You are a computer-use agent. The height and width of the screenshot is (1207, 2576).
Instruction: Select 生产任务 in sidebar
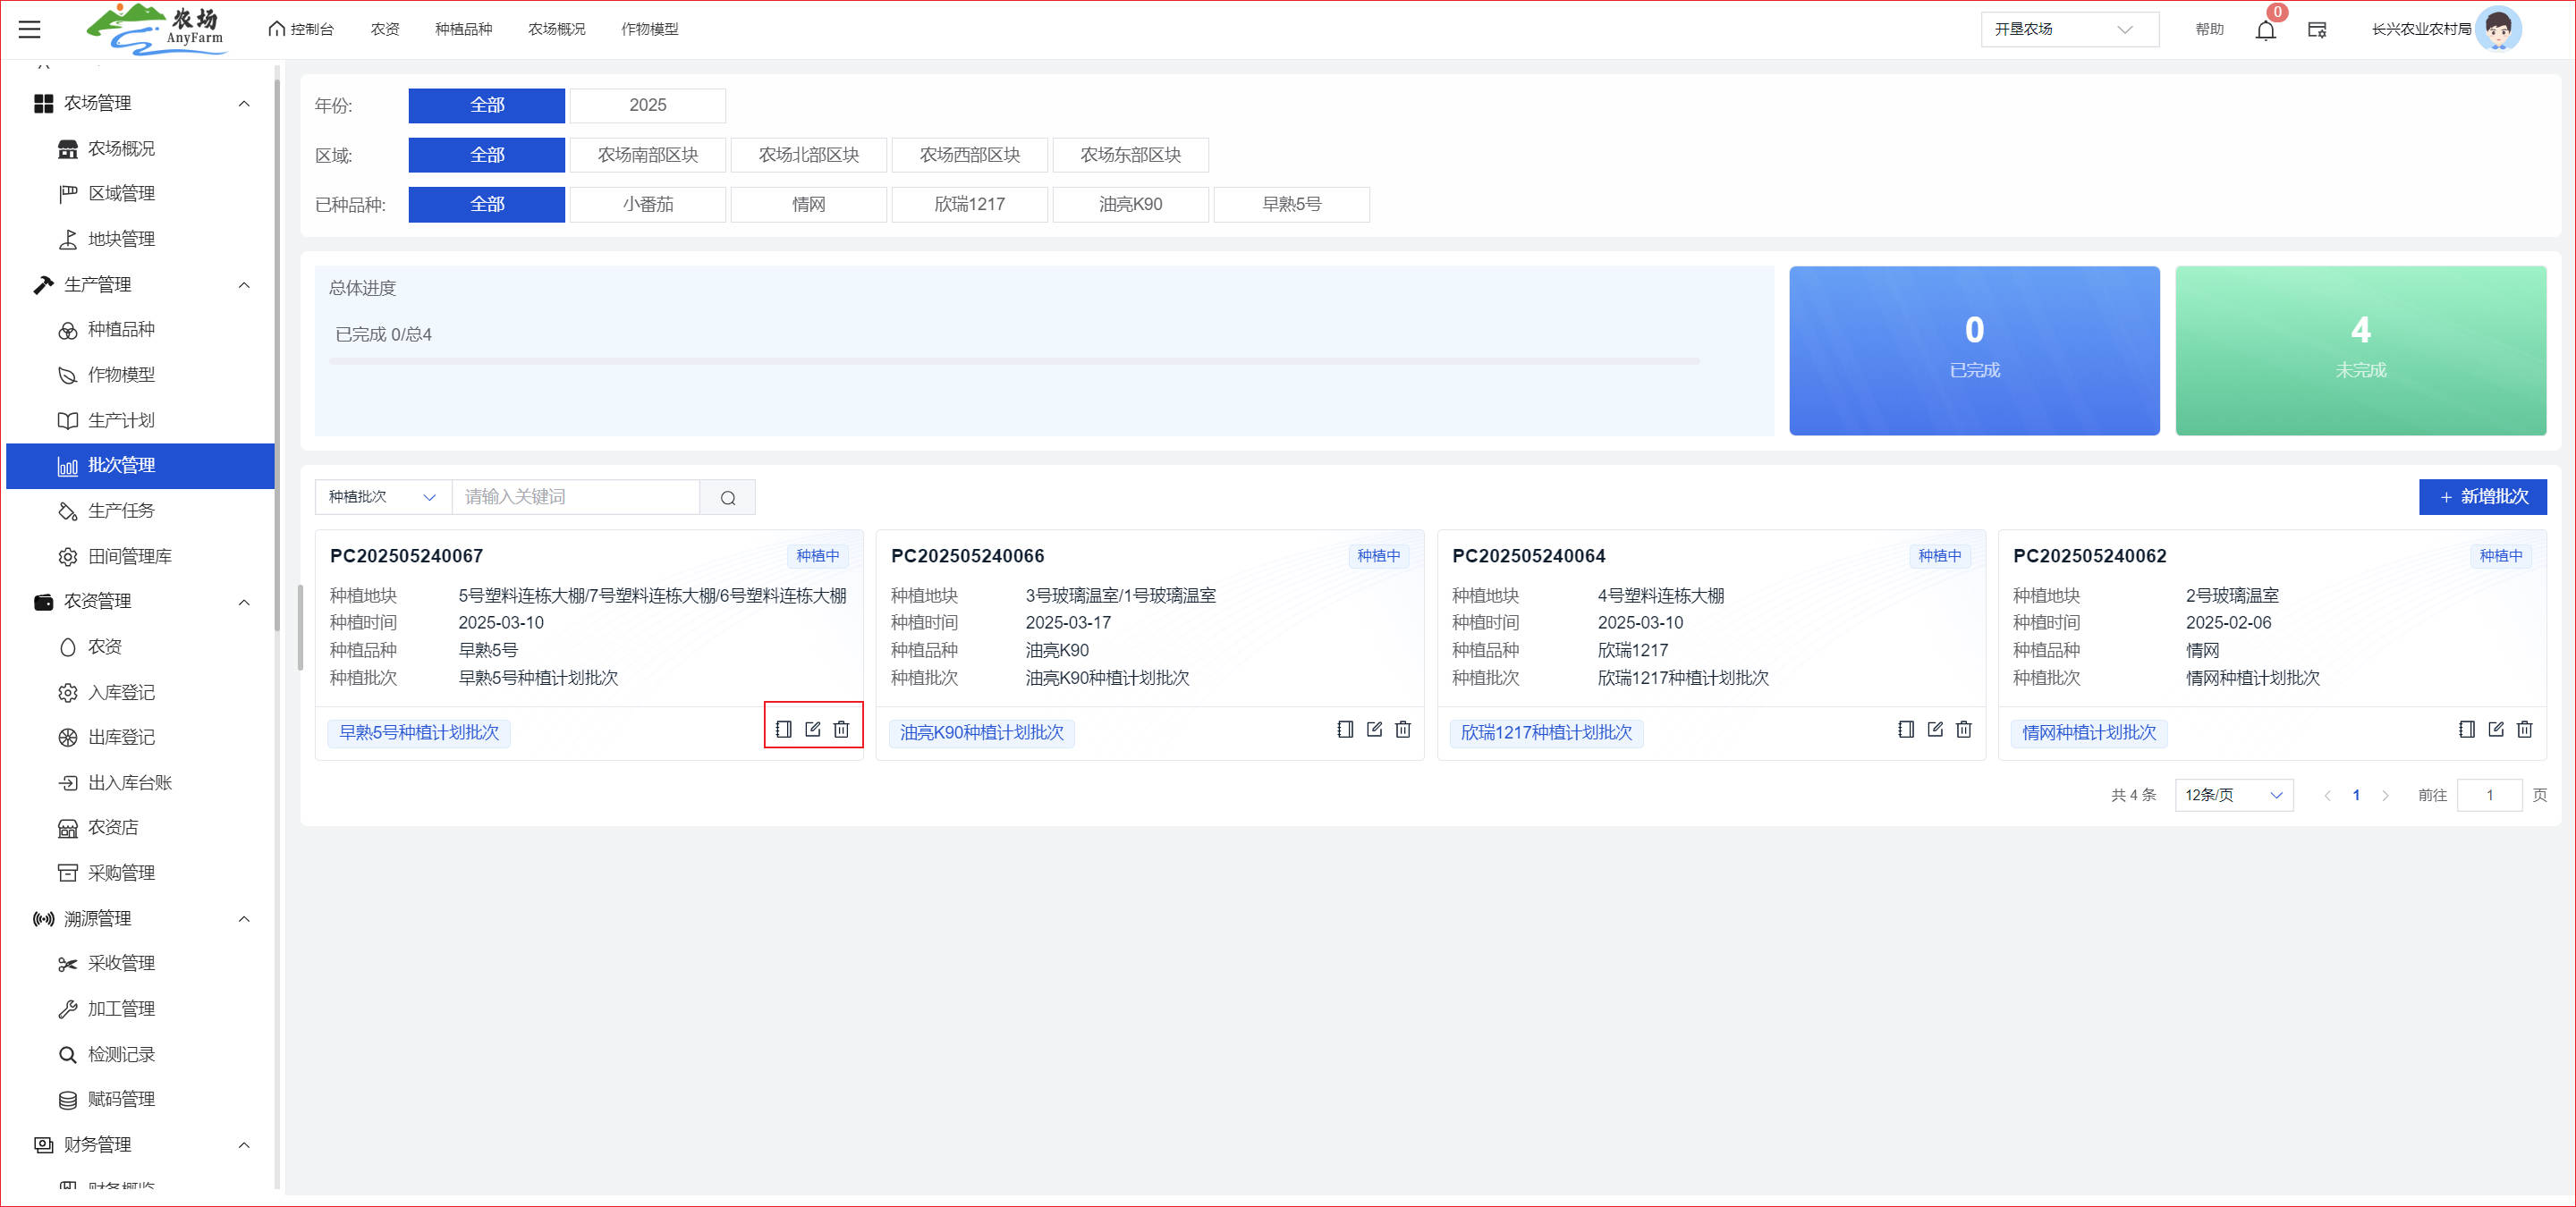click(121, 511)
